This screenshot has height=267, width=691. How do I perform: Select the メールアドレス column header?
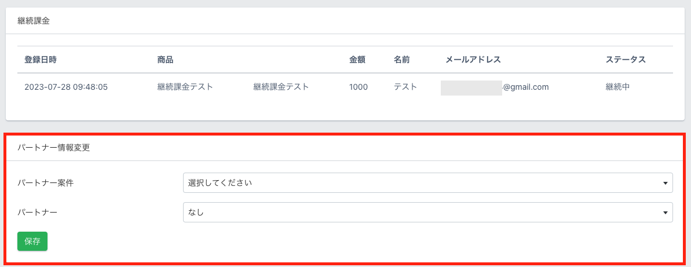pos(473,60)
